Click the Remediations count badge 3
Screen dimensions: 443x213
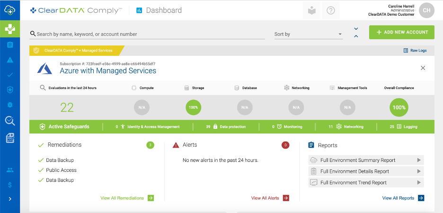click(151, 145)
